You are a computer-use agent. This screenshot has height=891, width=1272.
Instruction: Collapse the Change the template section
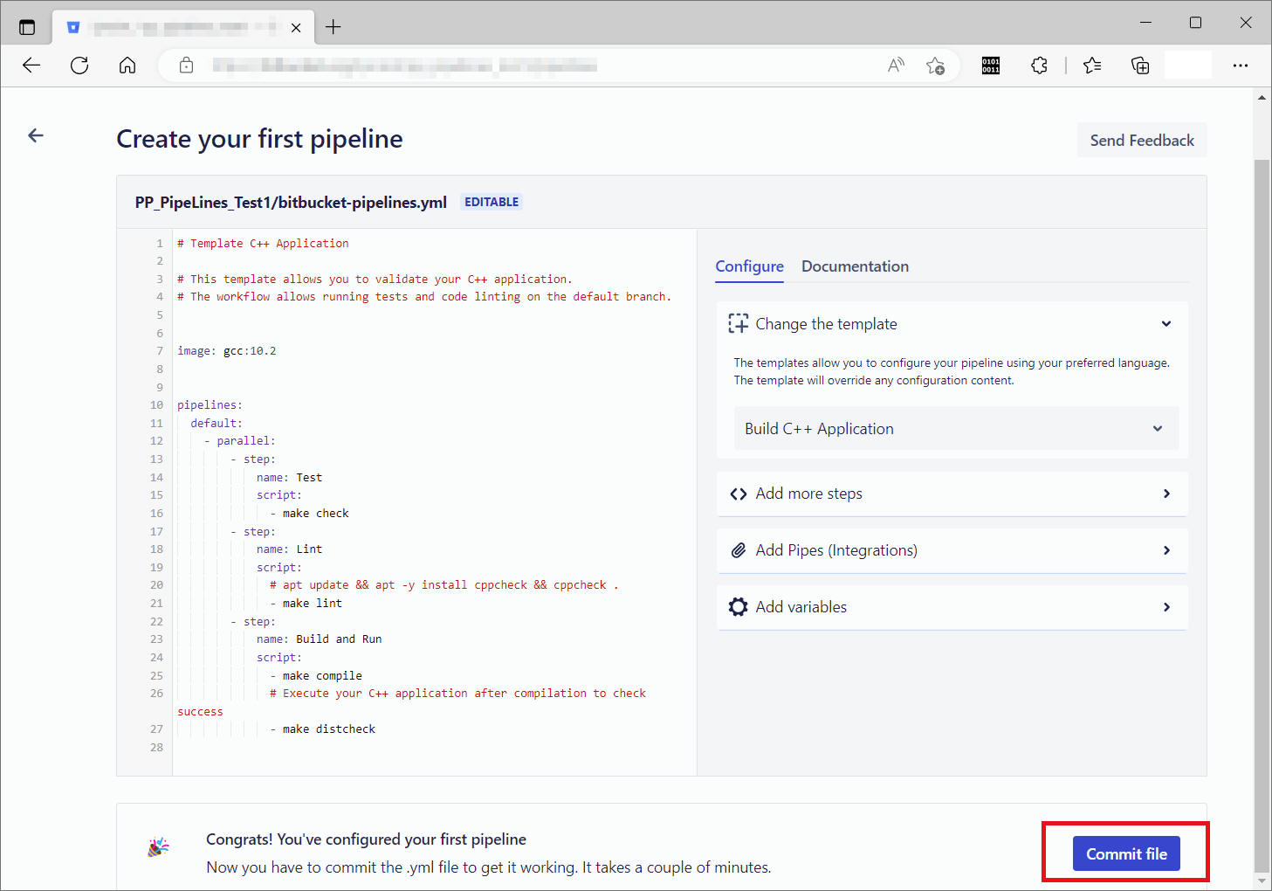pyautogui.click(x=1165, y=324)
